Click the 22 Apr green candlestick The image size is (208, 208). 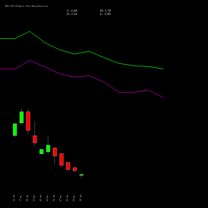(x=42, y=151)
